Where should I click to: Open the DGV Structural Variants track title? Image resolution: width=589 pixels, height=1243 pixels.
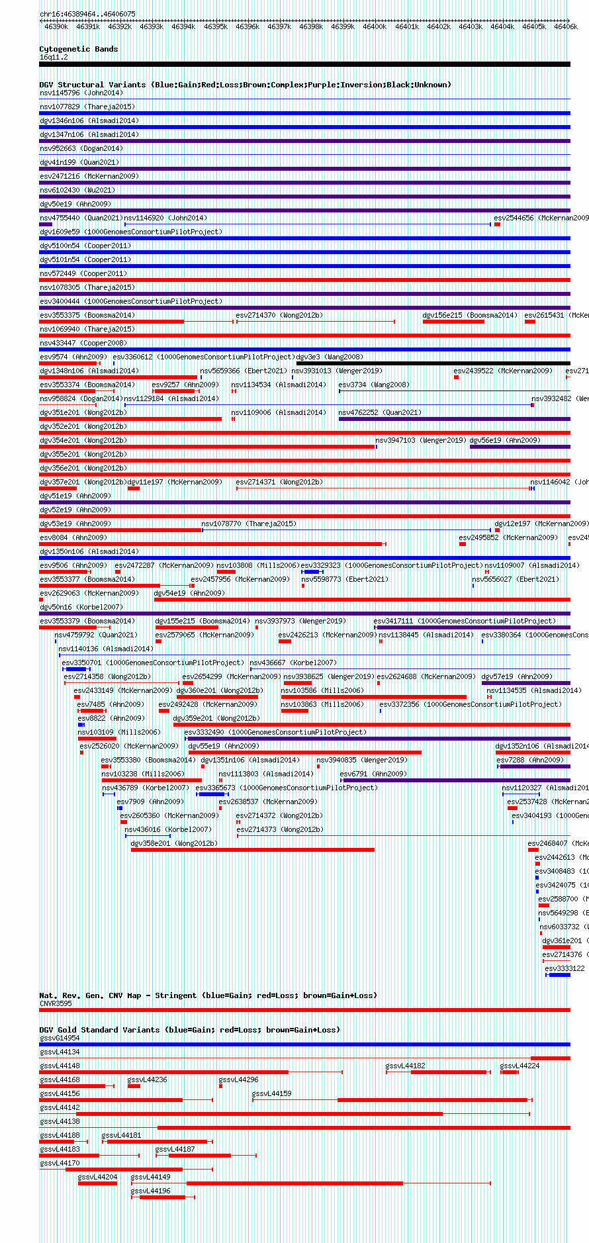click(245, 85)
